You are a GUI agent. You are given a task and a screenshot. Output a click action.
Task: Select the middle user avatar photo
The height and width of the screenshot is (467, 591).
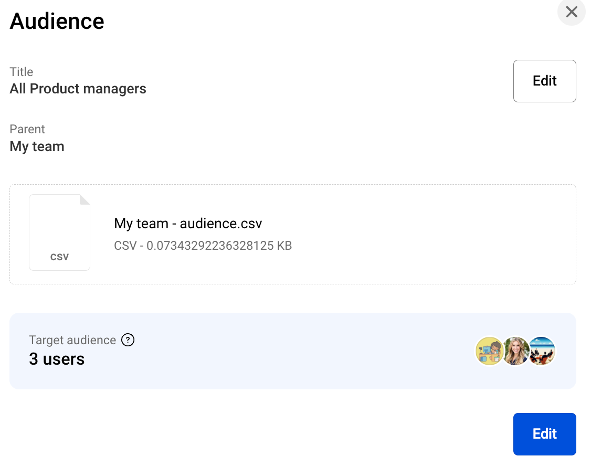(x=515, y=351)
